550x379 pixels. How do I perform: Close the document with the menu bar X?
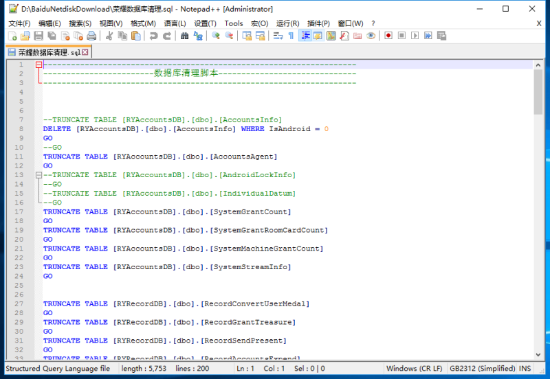coord(539,23)
